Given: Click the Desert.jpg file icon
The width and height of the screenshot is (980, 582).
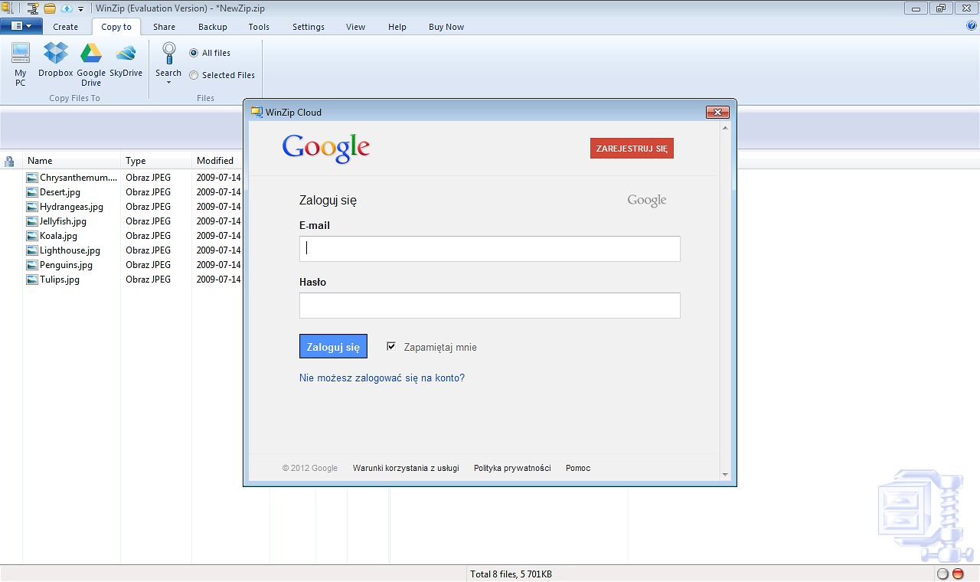Looking at the screenshot, I should [x=32, y=192].
